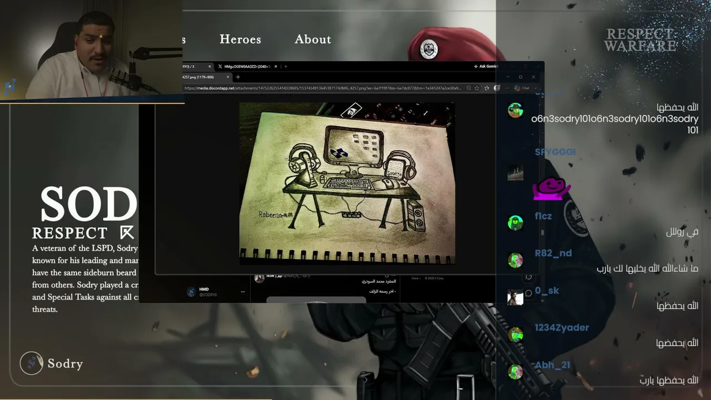Click the f1cz chat username
The image size is (711, 400).
click(543, 216)
